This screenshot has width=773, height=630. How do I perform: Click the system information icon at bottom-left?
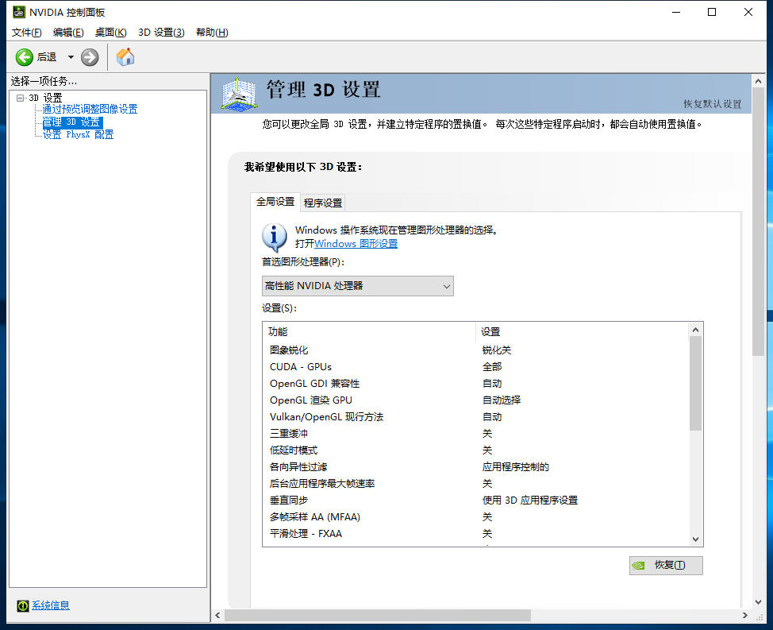point(23,605)
